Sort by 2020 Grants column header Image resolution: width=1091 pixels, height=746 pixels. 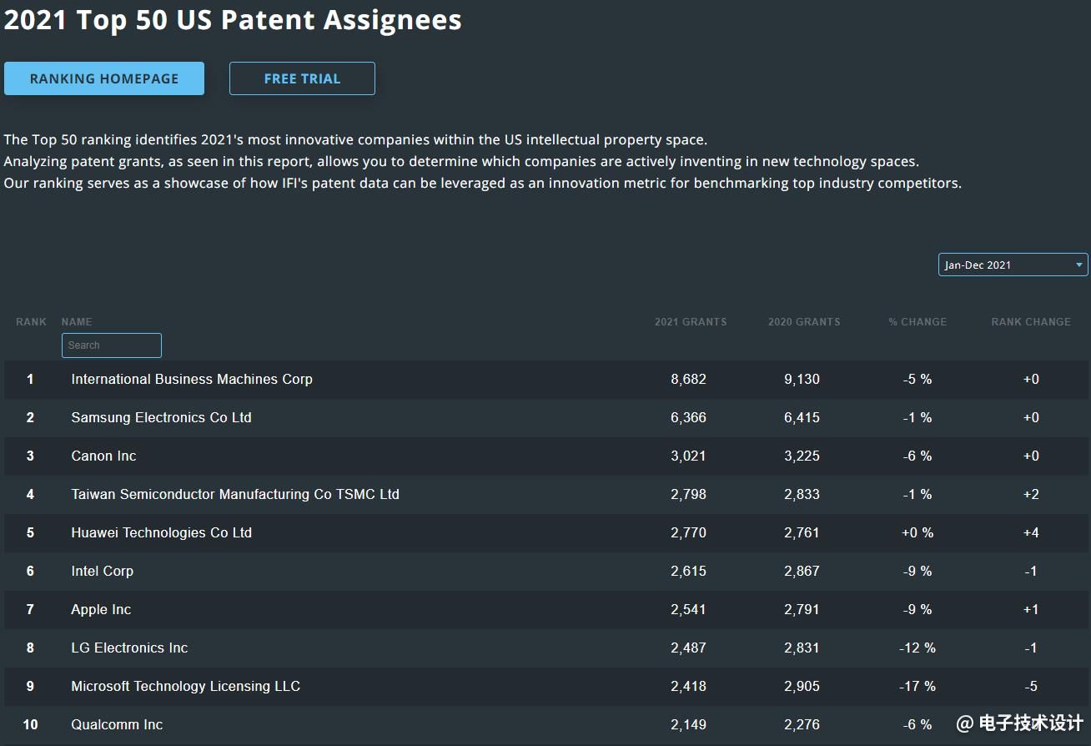coord(803,322)
